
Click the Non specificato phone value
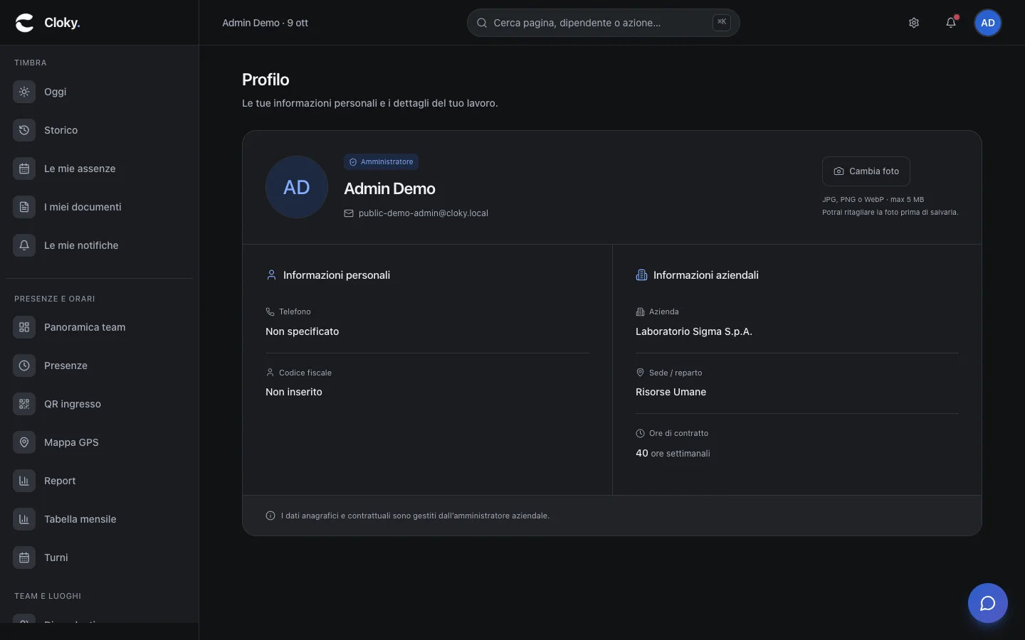(x=303, y=331)
